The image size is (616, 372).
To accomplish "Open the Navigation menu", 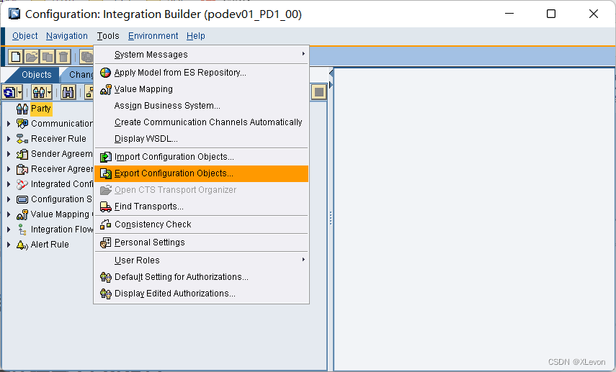I will [67, 36].
